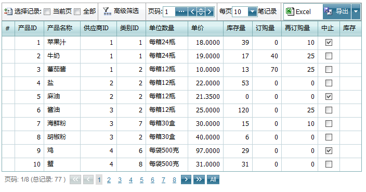This screenshot has height=192, width=366.
Task: Toggle 中止 checkbox for 鸡 row
Action: [329, 151]
